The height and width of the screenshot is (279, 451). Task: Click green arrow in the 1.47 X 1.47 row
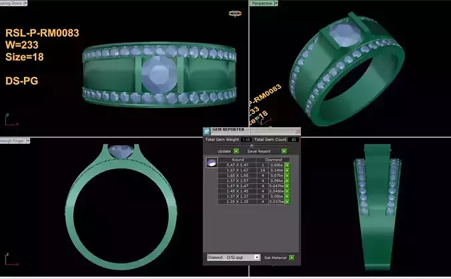(x=287, y=186)
